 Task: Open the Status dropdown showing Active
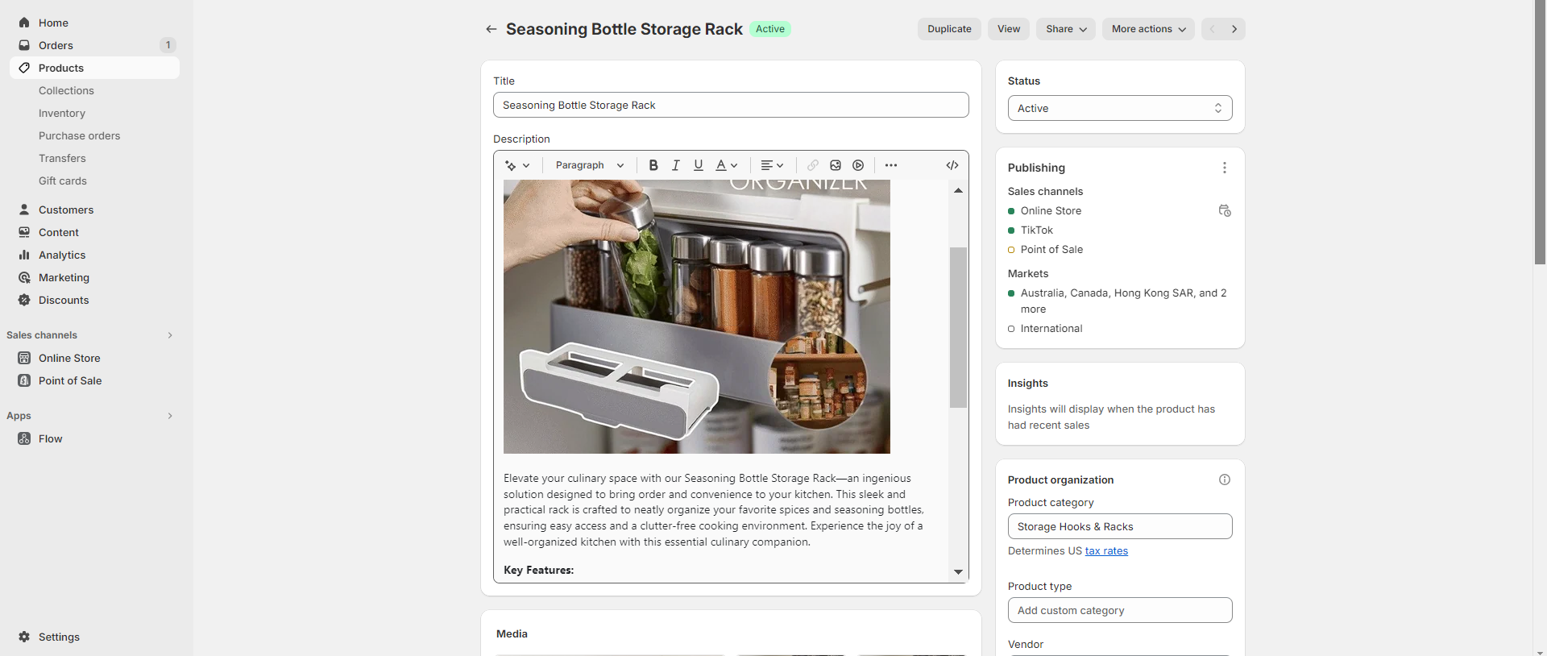tap(1120, 108)
